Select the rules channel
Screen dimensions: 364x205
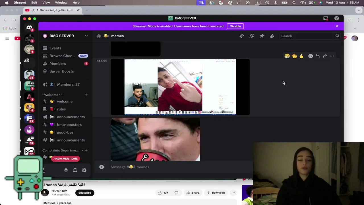(x=65, y=109)
